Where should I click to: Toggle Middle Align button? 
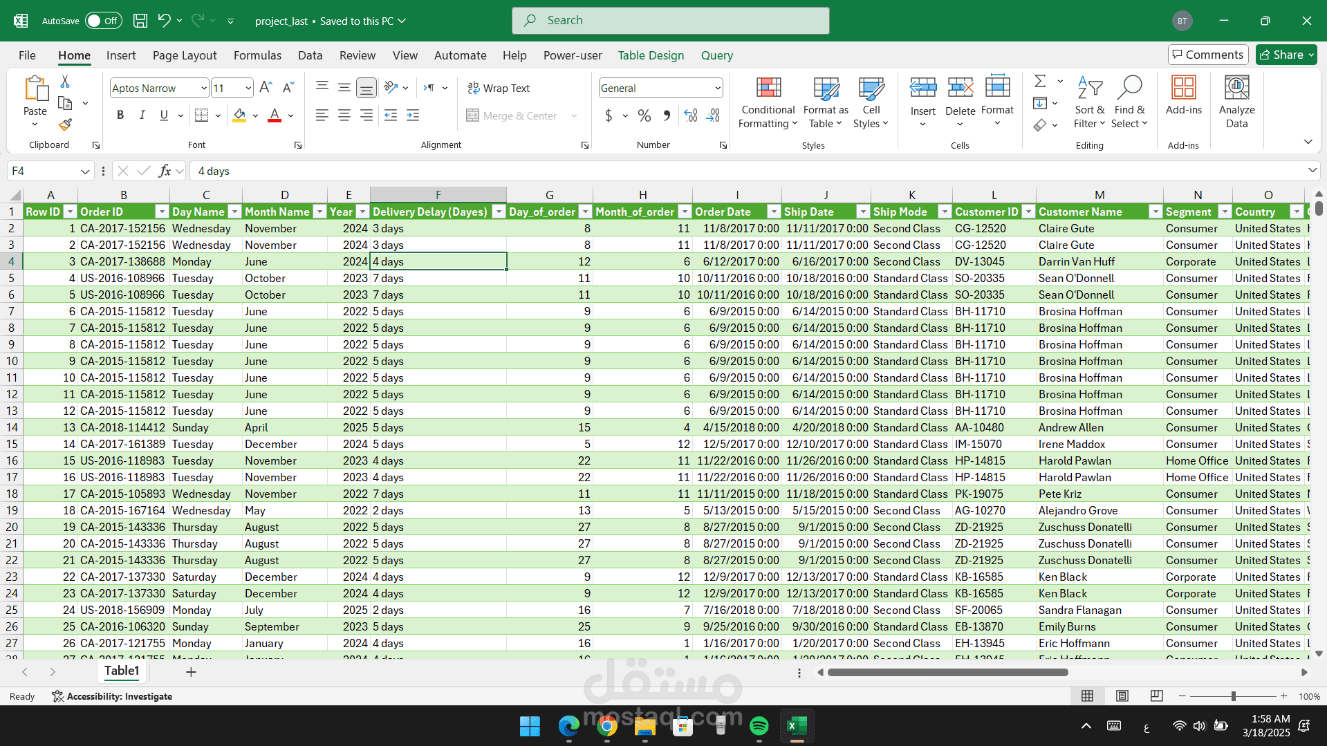[x=344, y=88]
